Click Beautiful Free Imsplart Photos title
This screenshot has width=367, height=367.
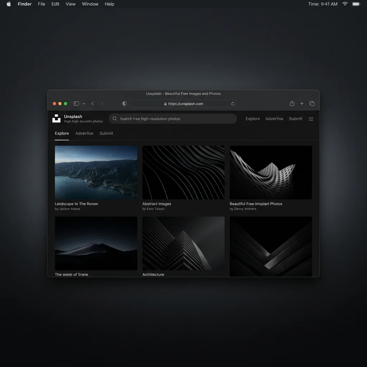256,204
